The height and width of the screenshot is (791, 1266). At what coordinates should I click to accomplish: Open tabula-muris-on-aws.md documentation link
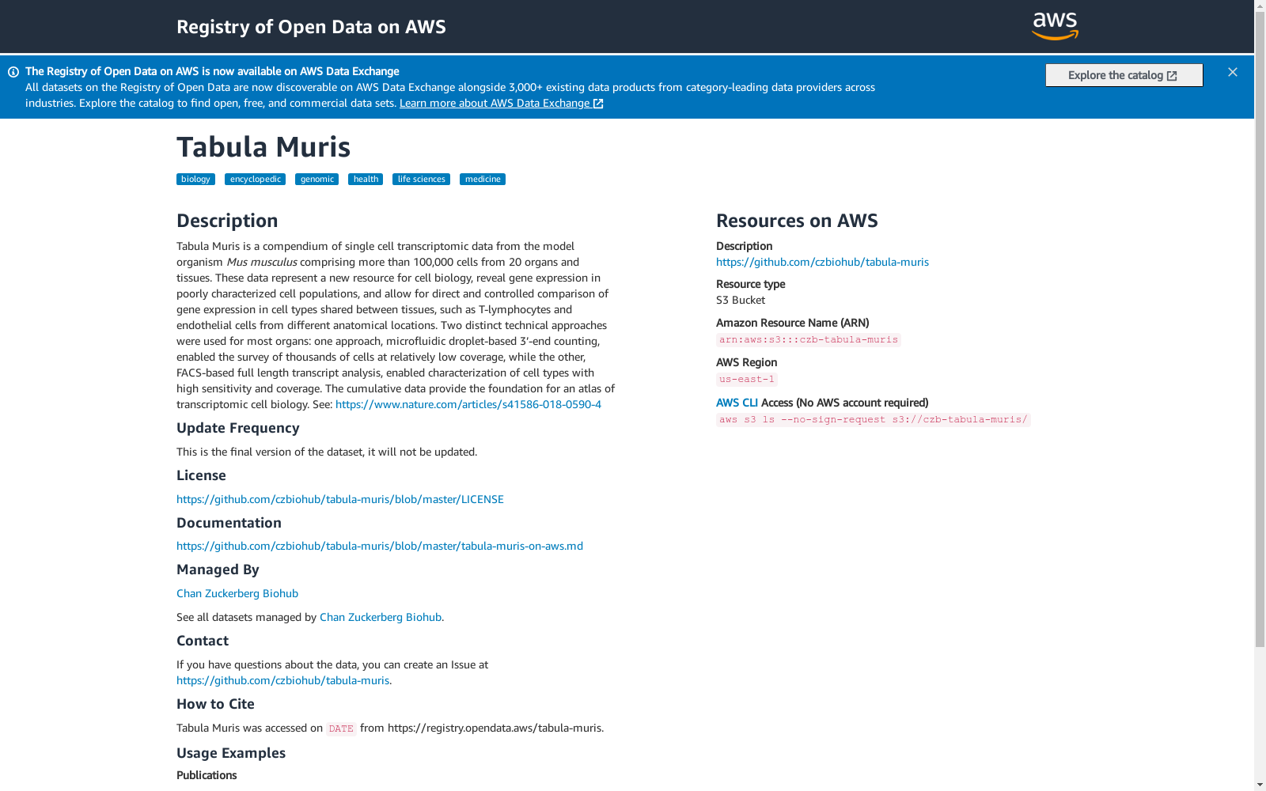pyautogui.click(x=380, y=546)
